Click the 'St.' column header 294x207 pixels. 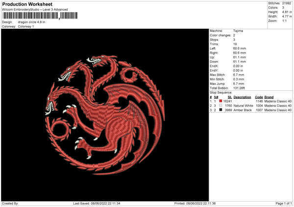click(x=230, y=97)
